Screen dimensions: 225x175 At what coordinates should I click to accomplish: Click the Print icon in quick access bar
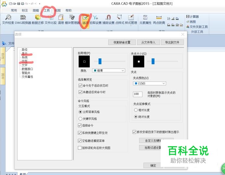[x=22, y=4]
